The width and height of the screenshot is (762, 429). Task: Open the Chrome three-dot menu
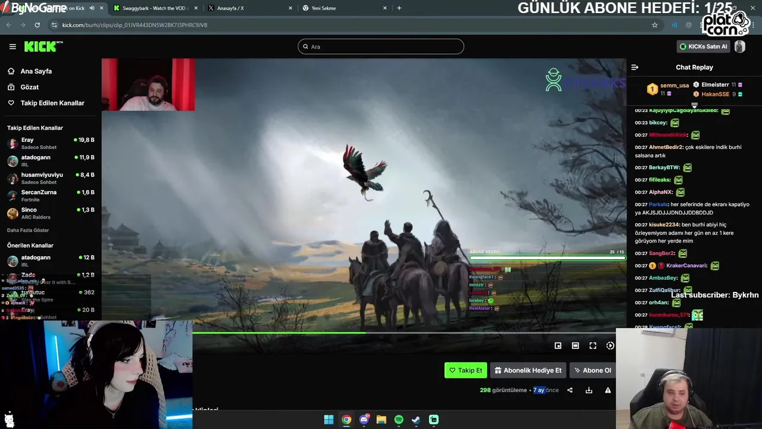[754, 25]
